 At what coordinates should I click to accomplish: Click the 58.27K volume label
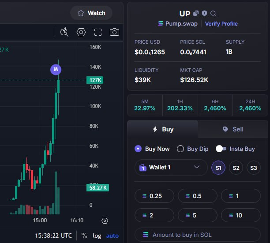[97, 187]
